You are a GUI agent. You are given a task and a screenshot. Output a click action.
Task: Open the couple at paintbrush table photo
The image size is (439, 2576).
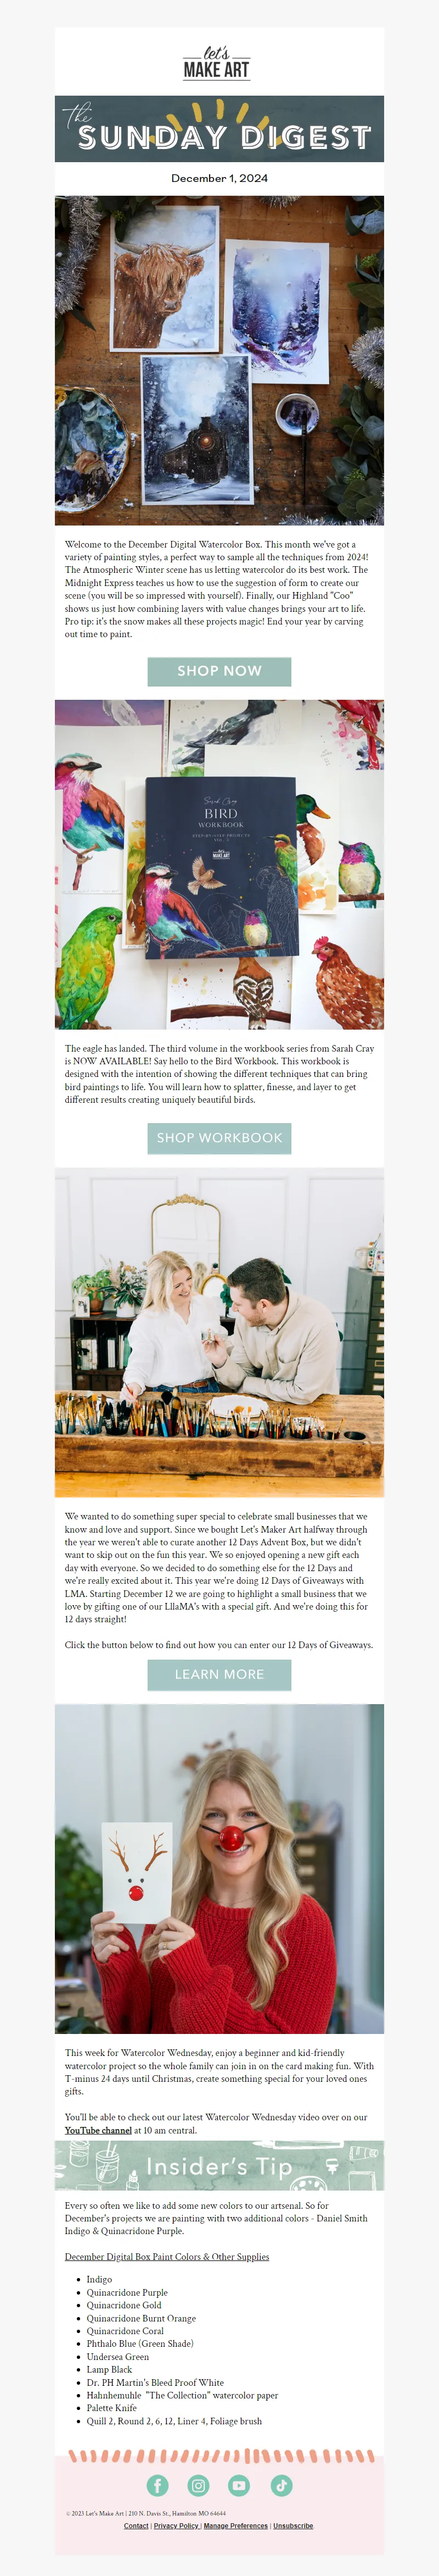(x=219, y=1332)
